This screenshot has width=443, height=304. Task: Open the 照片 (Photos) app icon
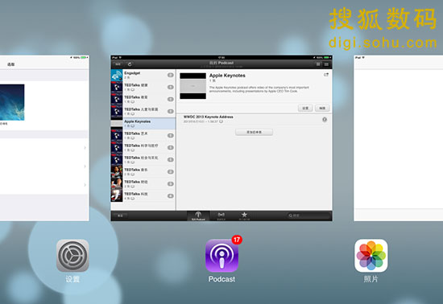[371, 256]
